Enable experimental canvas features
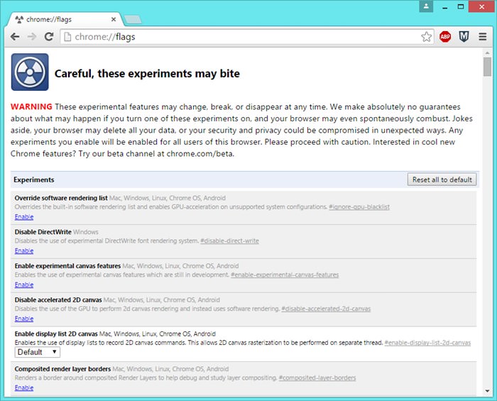497x401 pixels. [23, 285]
